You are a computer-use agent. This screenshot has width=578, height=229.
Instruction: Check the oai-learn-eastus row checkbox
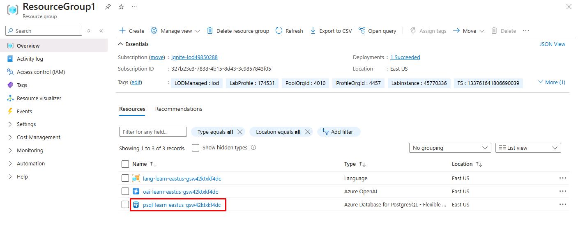(125, 191)
